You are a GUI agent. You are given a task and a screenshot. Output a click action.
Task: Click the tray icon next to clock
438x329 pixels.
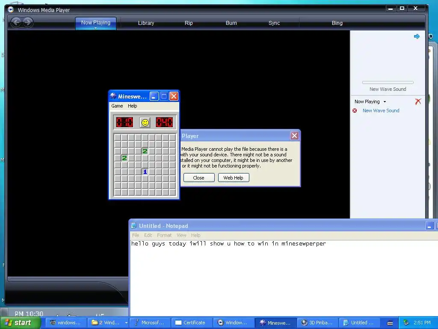[406, 323]
